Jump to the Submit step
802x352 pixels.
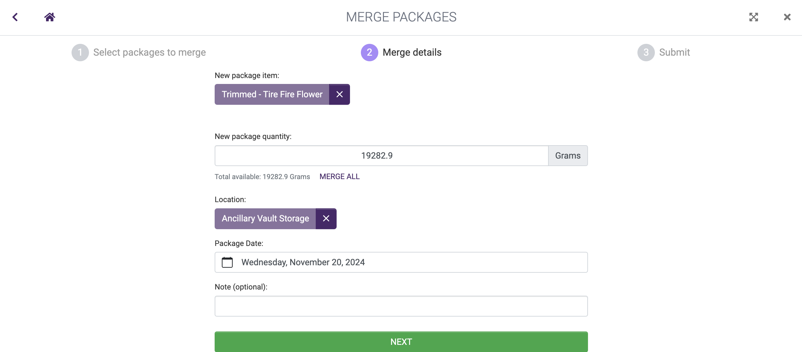674,52
